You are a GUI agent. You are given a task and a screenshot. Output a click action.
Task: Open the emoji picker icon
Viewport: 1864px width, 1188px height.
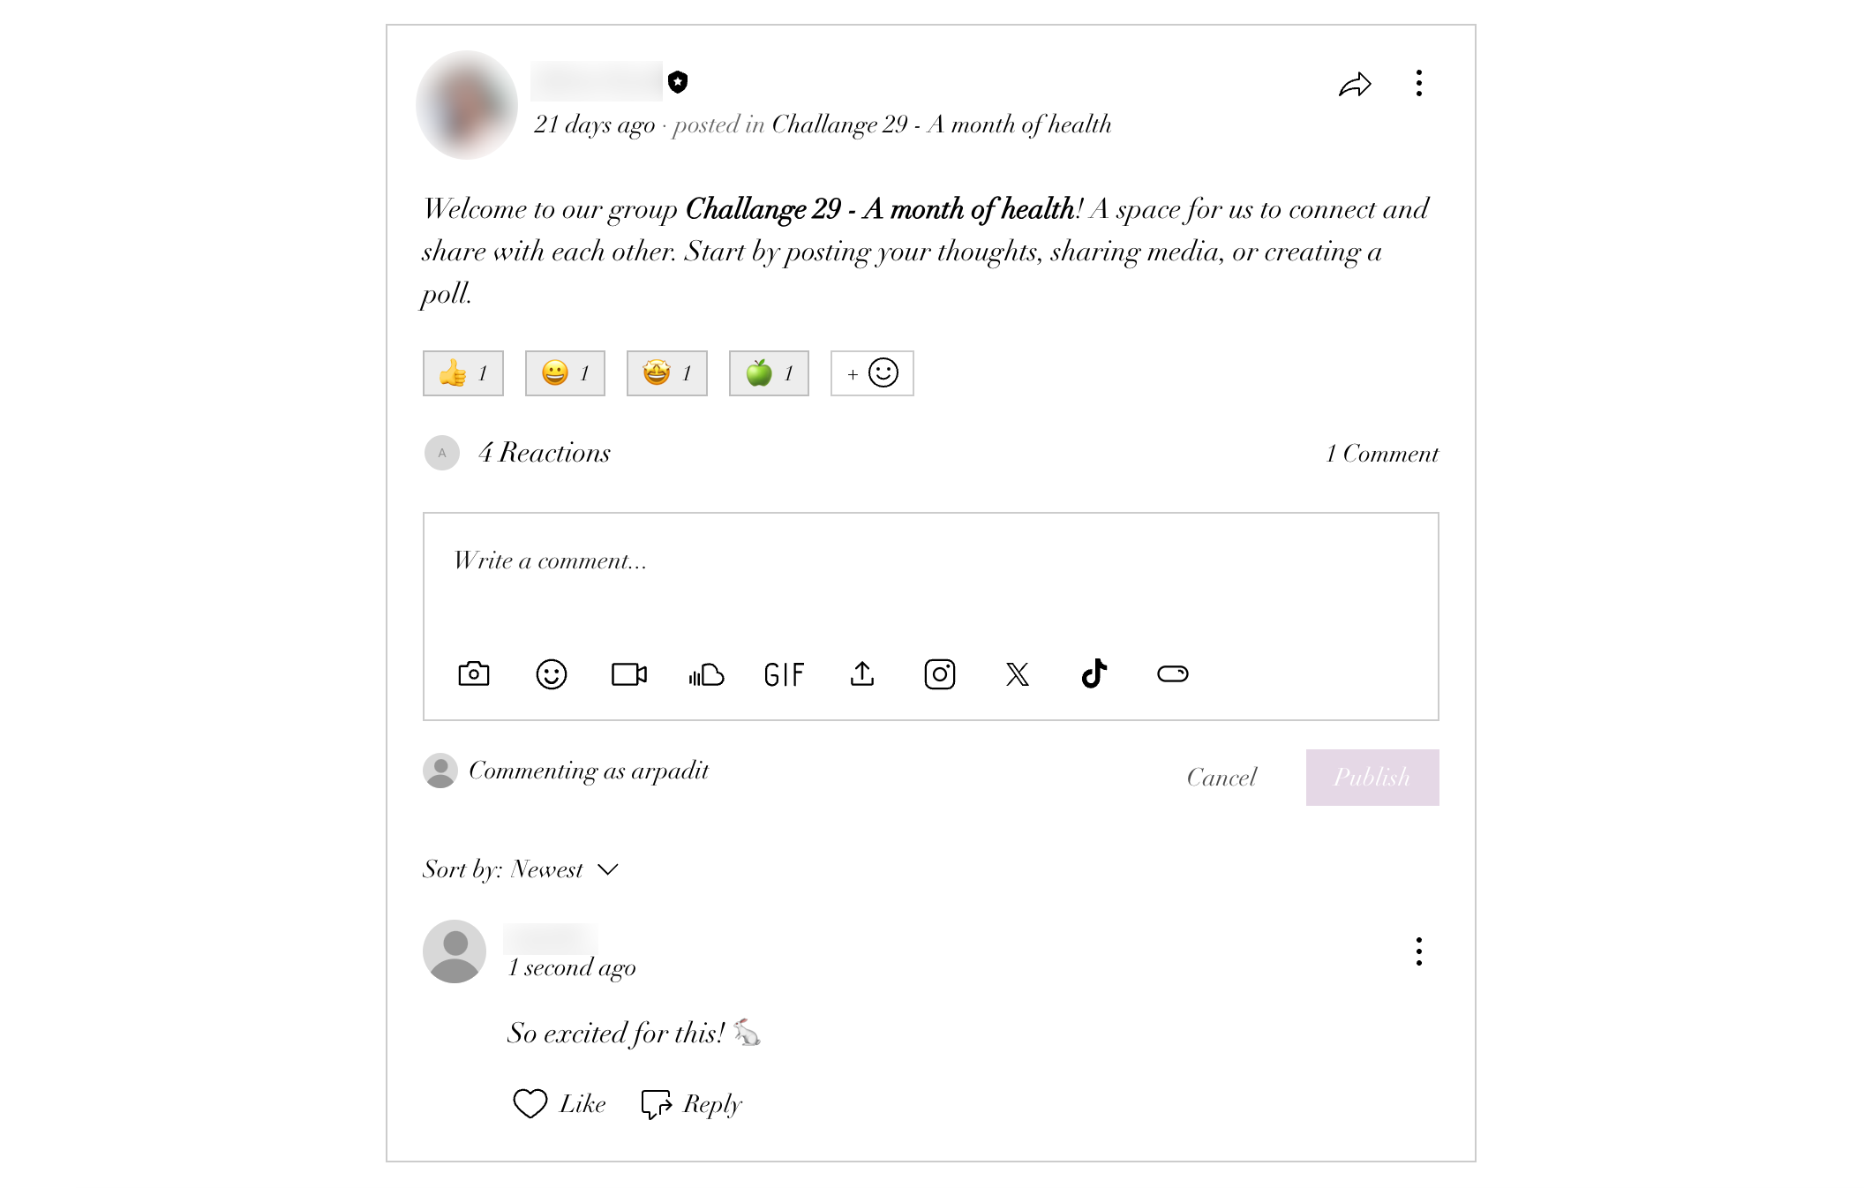552,673
